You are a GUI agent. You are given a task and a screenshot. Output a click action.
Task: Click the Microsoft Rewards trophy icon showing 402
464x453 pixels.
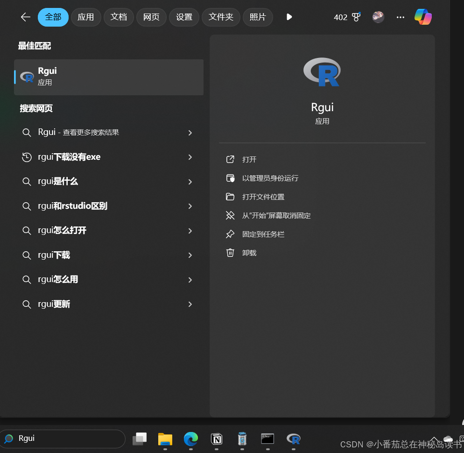347,17
